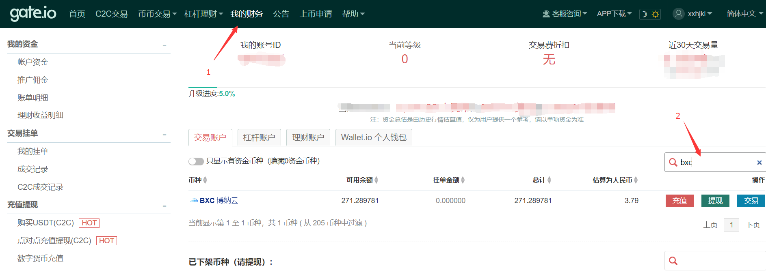Click the blue 交易 button for BXC

751,200
